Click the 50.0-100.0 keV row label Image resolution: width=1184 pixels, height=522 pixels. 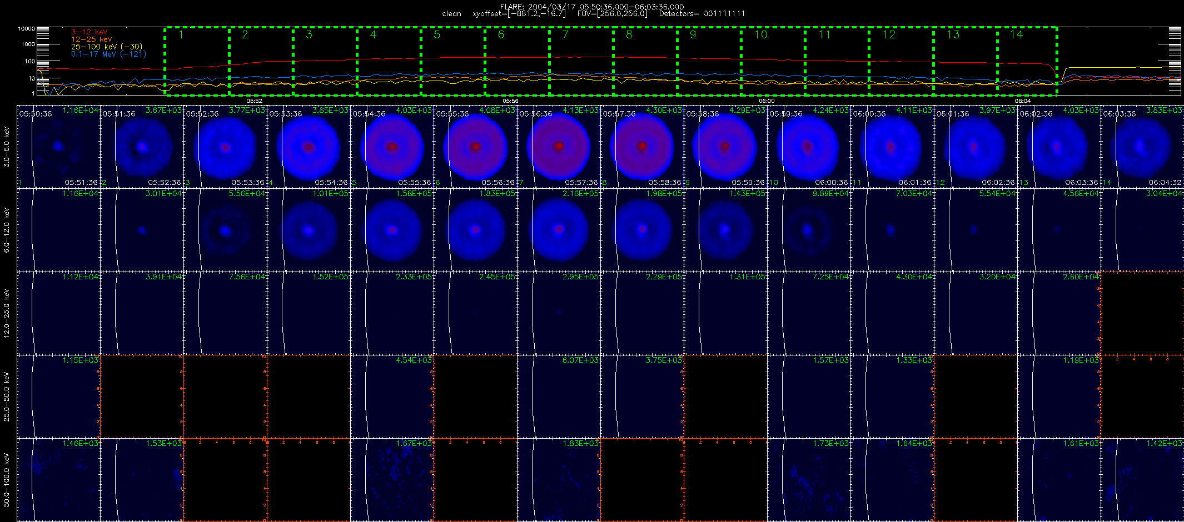(x=7, y=480)
